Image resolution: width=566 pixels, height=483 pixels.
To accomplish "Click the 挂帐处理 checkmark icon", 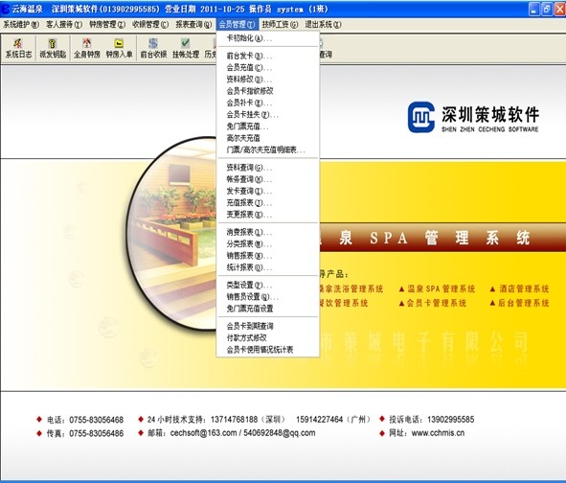I will pos(186,49).
